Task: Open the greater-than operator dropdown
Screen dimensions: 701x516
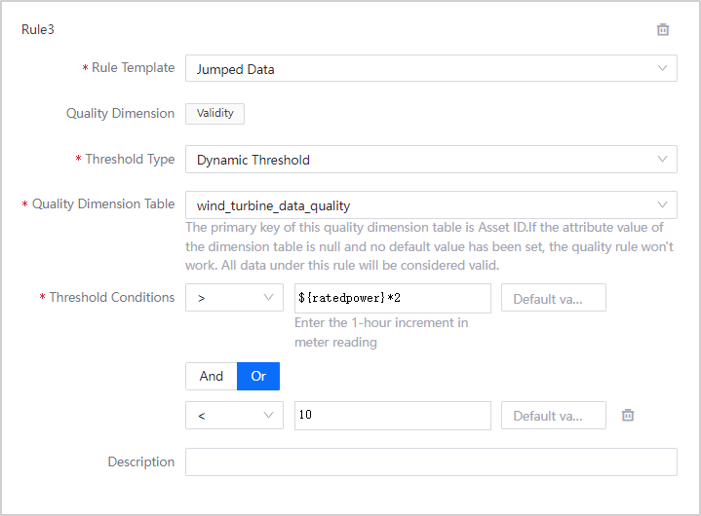Action: coord(234,298)
